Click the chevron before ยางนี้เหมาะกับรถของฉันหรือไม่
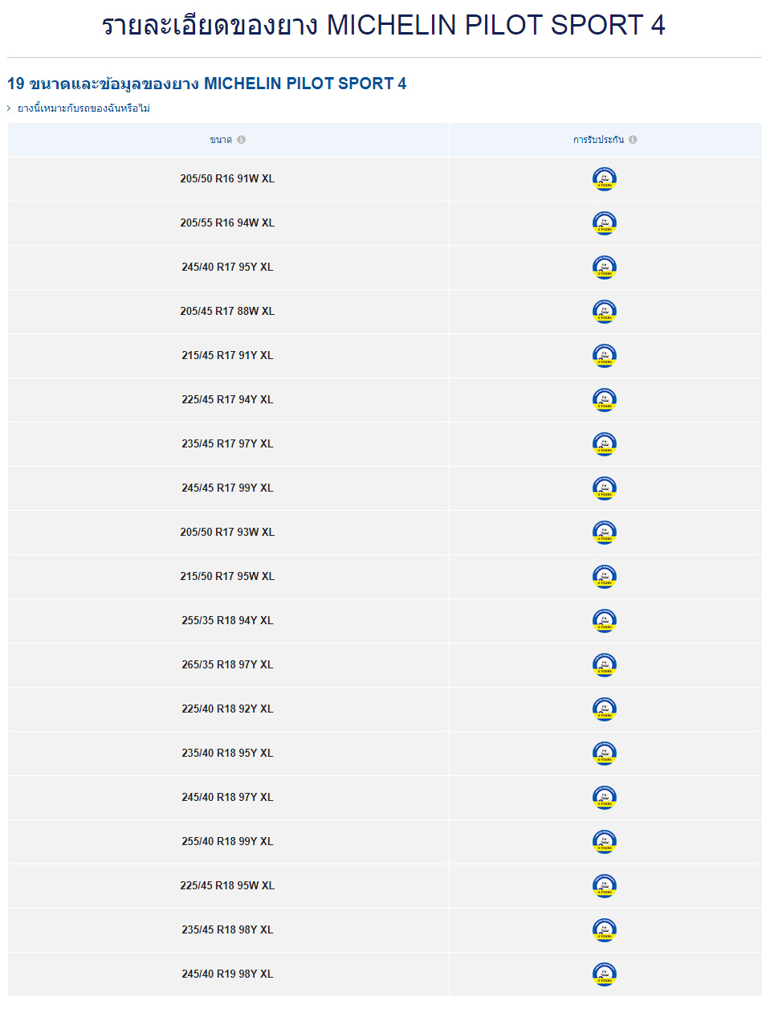The image size is (774, 1009). pyautogui.click(x=9, y=108)
